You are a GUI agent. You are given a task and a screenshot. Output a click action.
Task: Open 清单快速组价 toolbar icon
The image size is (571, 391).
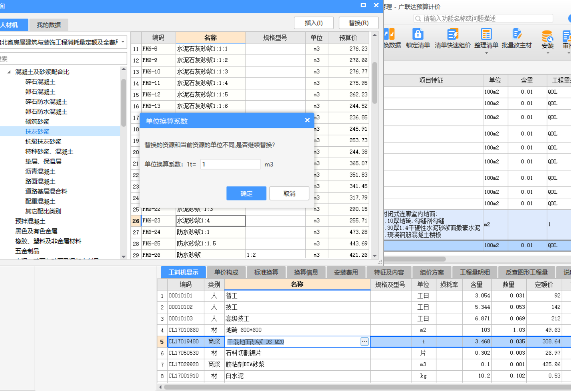[452, 34]
